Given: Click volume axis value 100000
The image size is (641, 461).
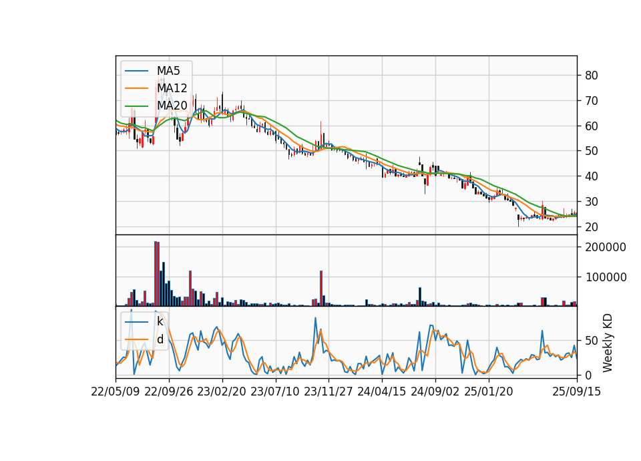Looking at the screenshot, I should pos(606,277).
